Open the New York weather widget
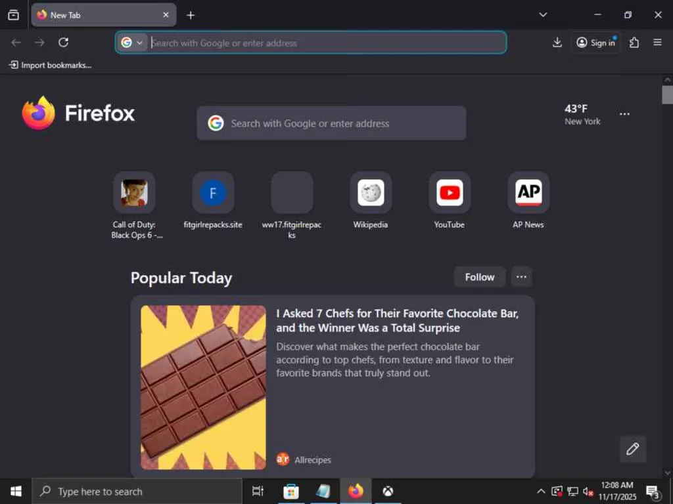Viewport: 673px width, 504px height. coord(582,115)
